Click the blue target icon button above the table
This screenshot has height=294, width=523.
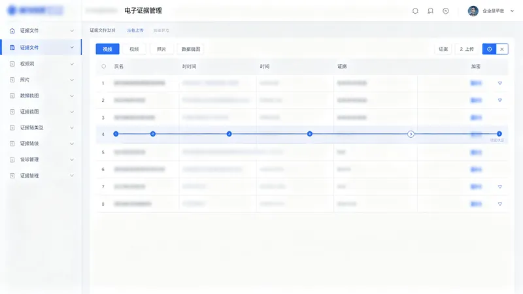pyautogui.click(x=489, y=49)
